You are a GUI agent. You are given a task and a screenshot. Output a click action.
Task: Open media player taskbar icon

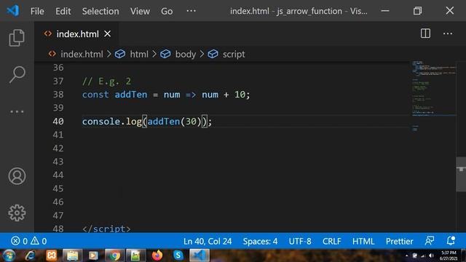(x=93, y=255)
